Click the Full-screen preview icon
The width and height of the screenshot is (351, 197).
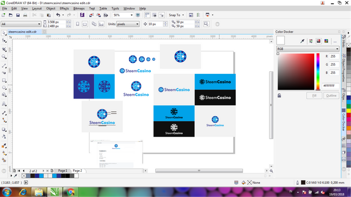tap(138, 15)
